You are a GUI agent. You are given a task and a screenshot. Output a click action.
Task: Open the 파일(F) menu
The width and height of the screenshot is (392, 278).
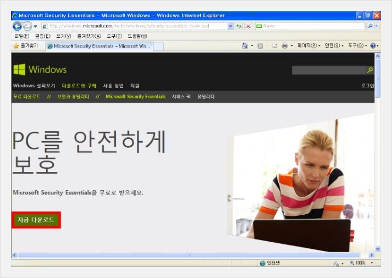[x=22, y=36]
